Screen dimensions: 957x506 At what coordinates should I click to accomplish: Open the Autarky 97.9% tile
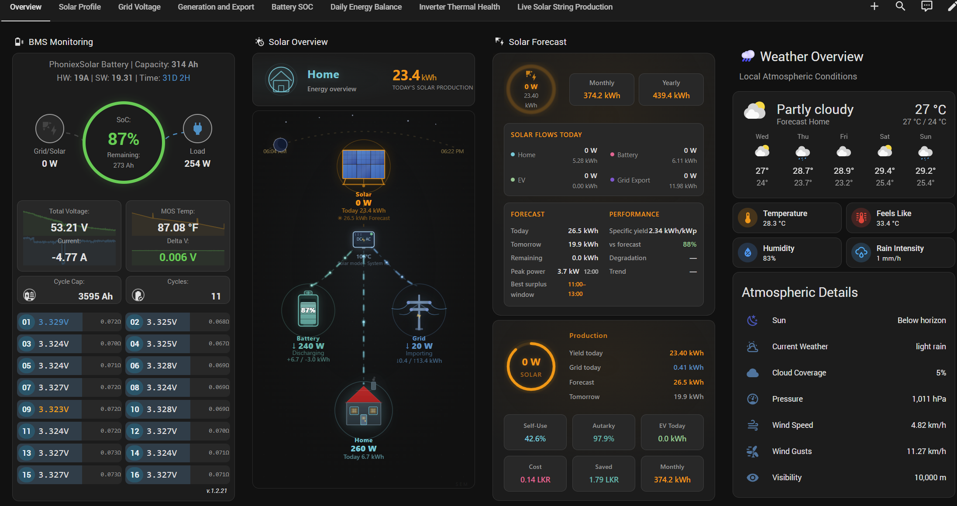pos(604,432)
